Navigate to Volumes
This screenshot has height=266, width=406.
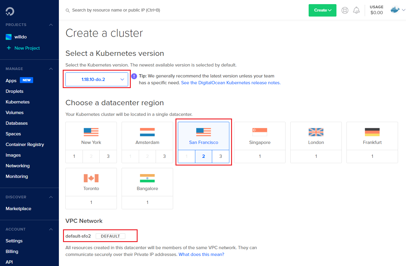[x=14, y=113]
